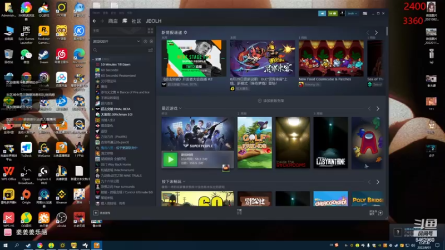
Task: Advance recent games shelf right arrow
Action: point(378,108)
